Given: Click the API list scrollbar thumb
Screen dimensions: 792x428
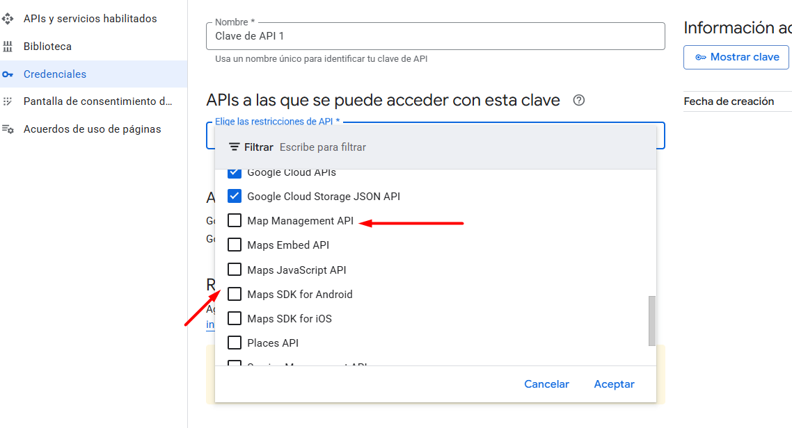Looking at the screenshot, I should (x=652, y=320).
